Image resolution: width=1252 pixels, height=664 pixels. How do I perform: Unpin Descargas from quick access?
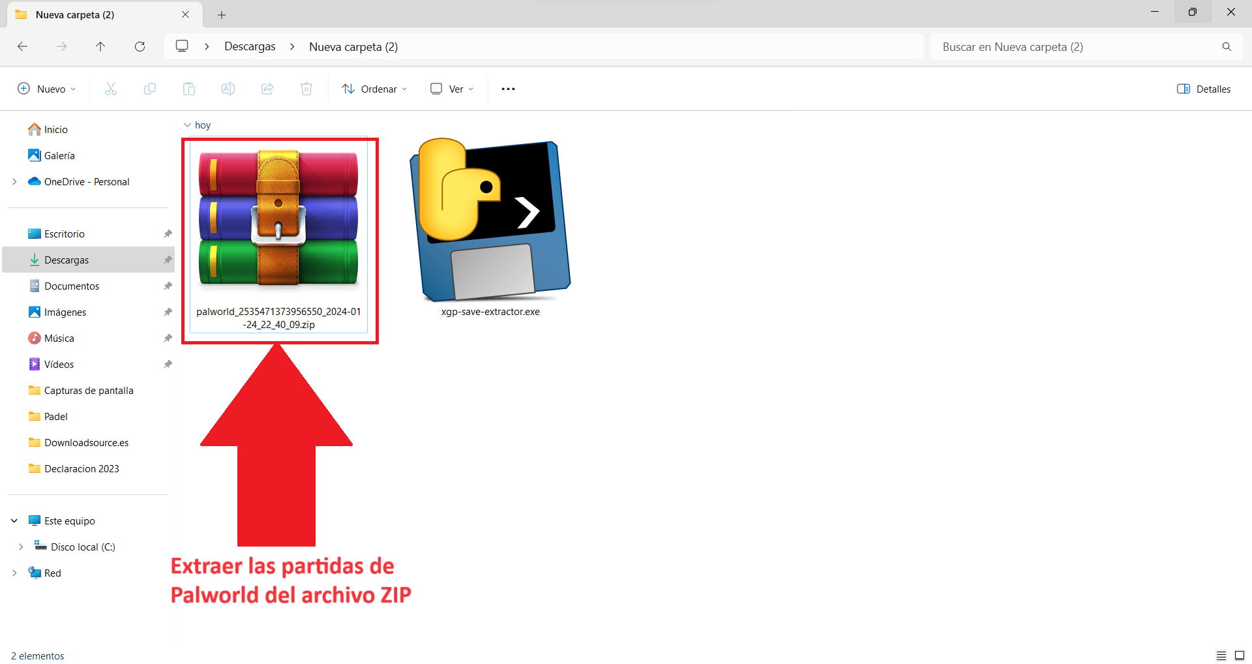click(168, 260)
